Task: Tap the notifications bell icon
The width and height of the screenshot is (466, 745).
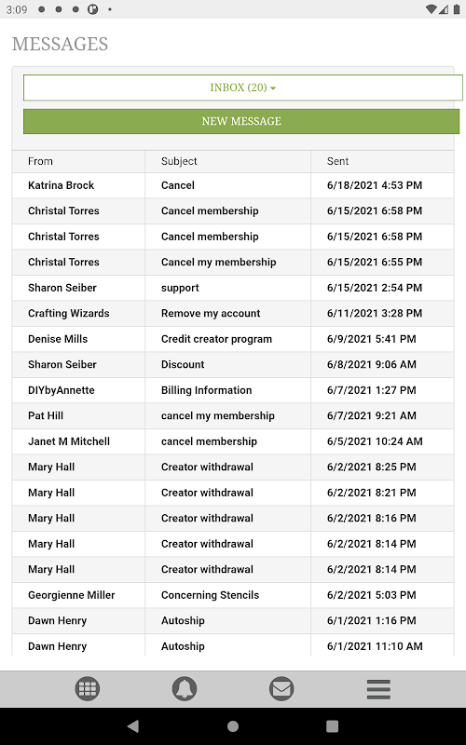Action: coord(185,688)
